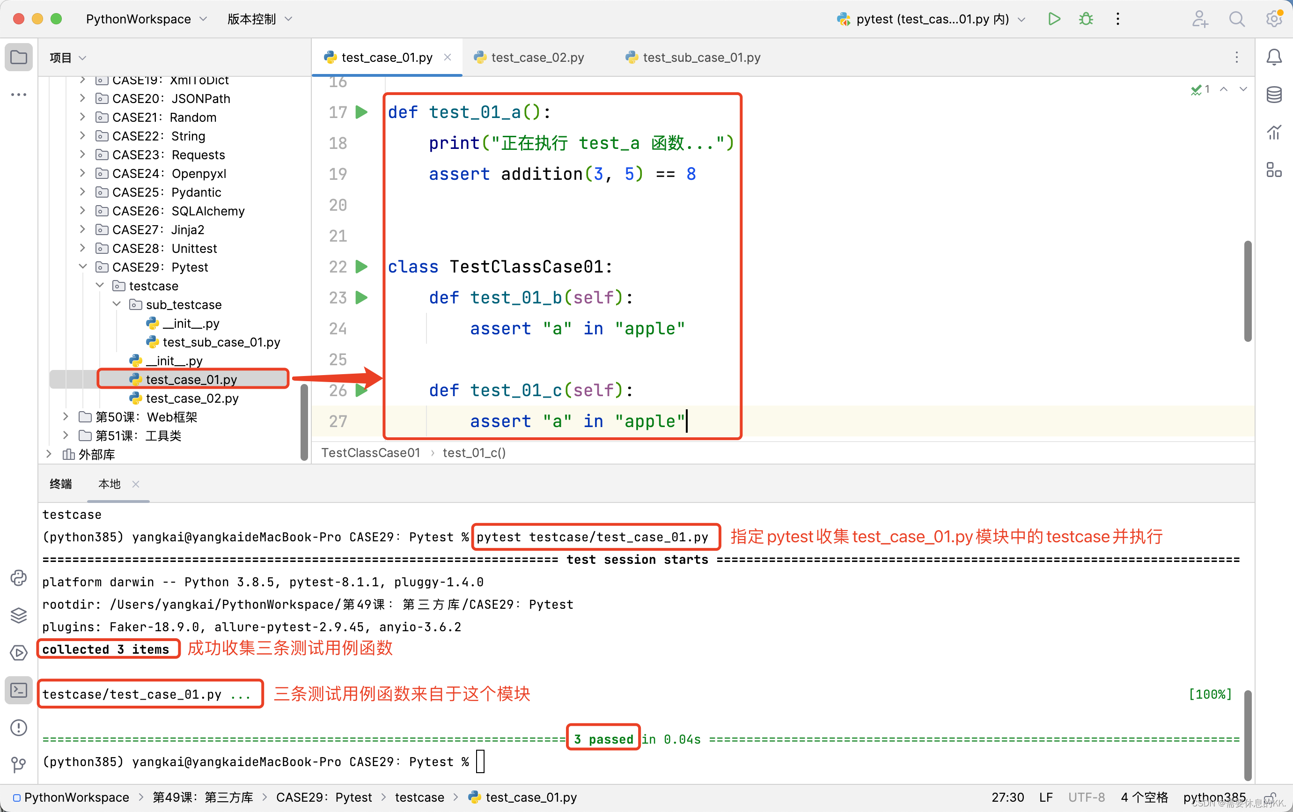The width and height of the screenshot is (1293, 812).
Task: Click the 27:30 cursor position indicator
Action: (x=1007, y=797)
